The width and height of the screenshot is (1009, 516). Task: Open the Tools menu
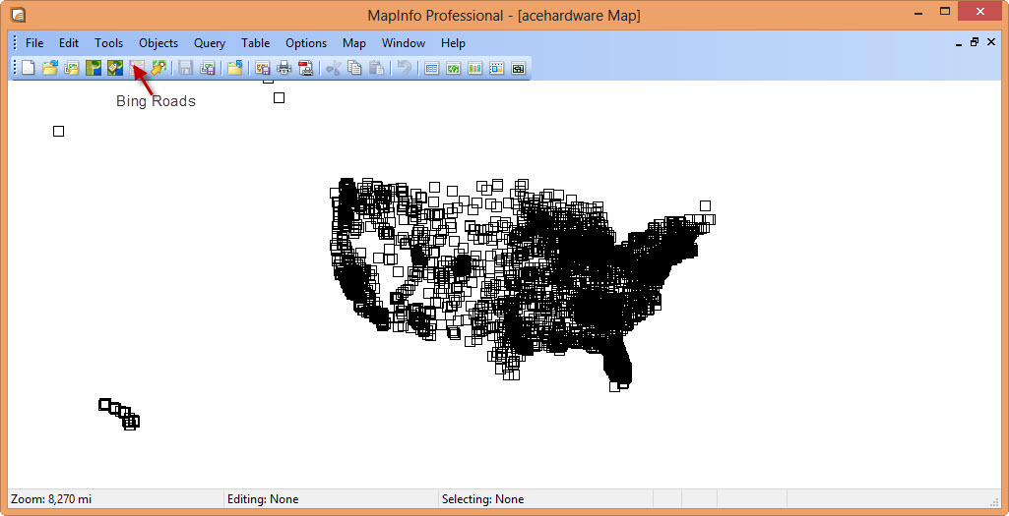pos(108,43)
